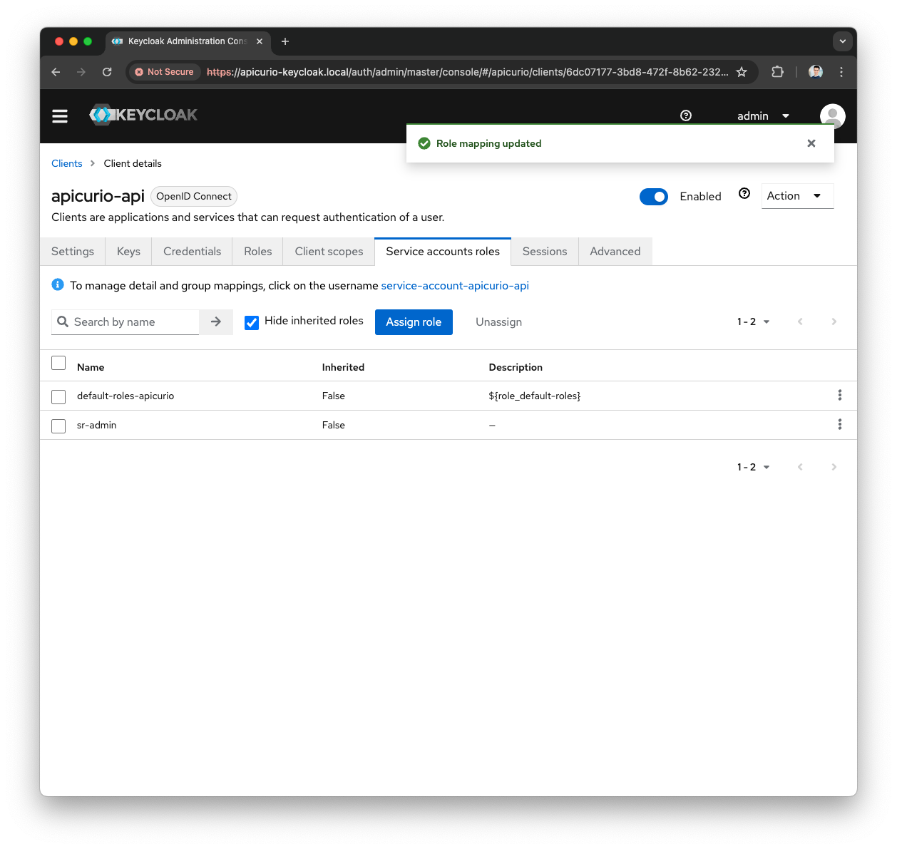
Task: Submit search with arrow button
Action: [216, 322]
